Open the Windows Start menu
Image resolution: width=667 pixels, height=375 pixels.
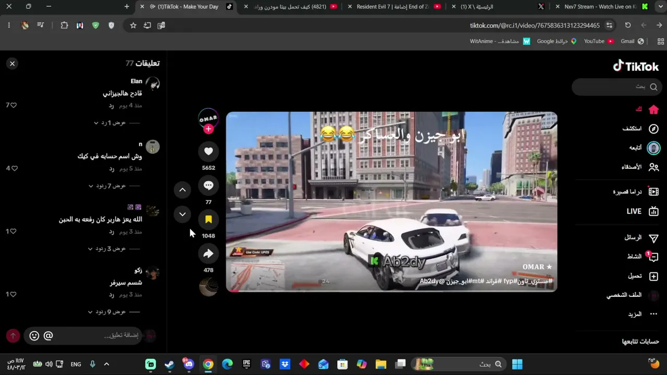(x=517, y=364)
